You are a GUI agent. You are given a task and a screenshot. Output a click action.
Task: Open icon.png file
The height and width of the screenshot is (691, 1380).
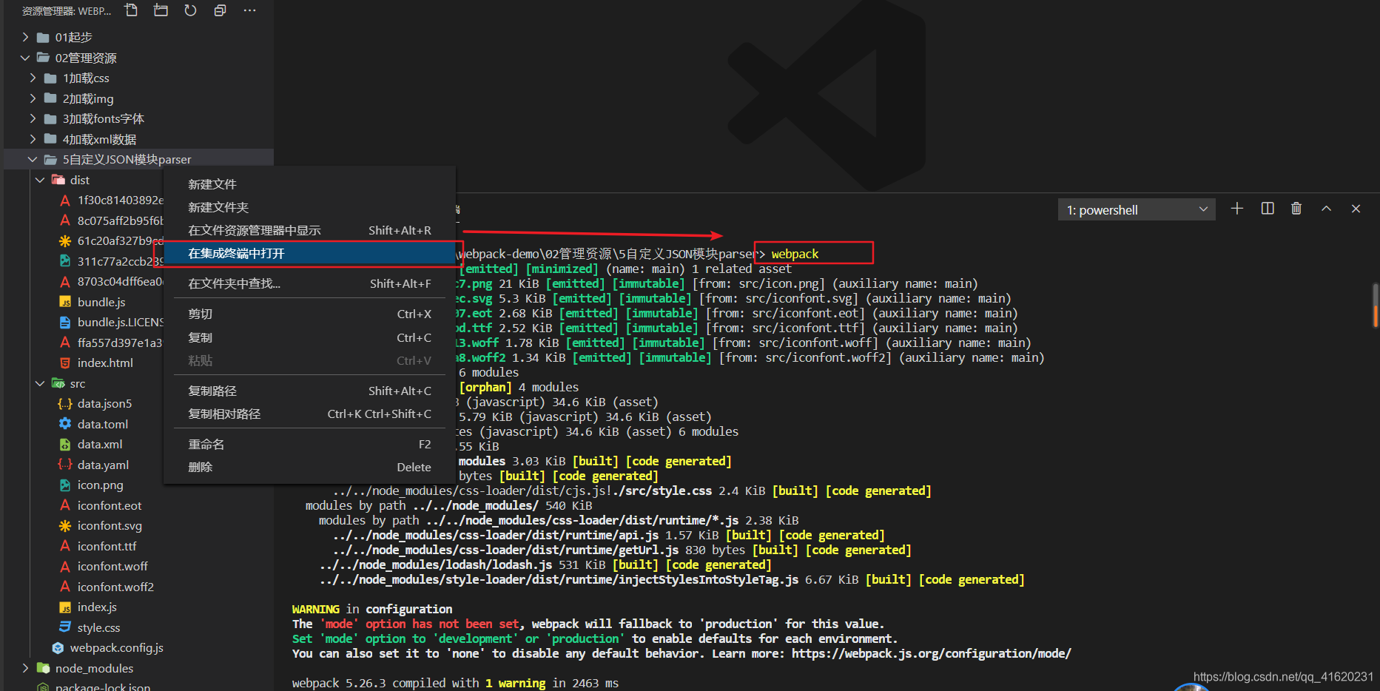coord(100,485)
